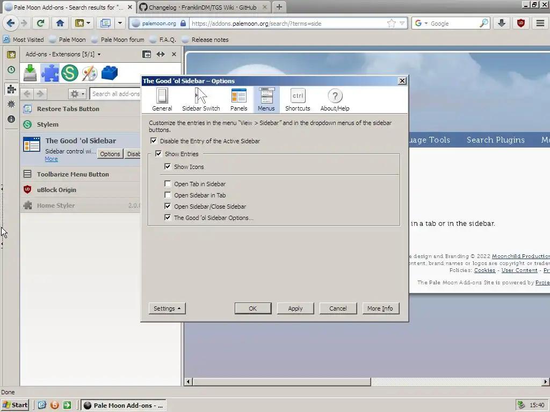Open the Get Add-ons download icon
This screenshot has width=550, height=412.
pos(30,73)
